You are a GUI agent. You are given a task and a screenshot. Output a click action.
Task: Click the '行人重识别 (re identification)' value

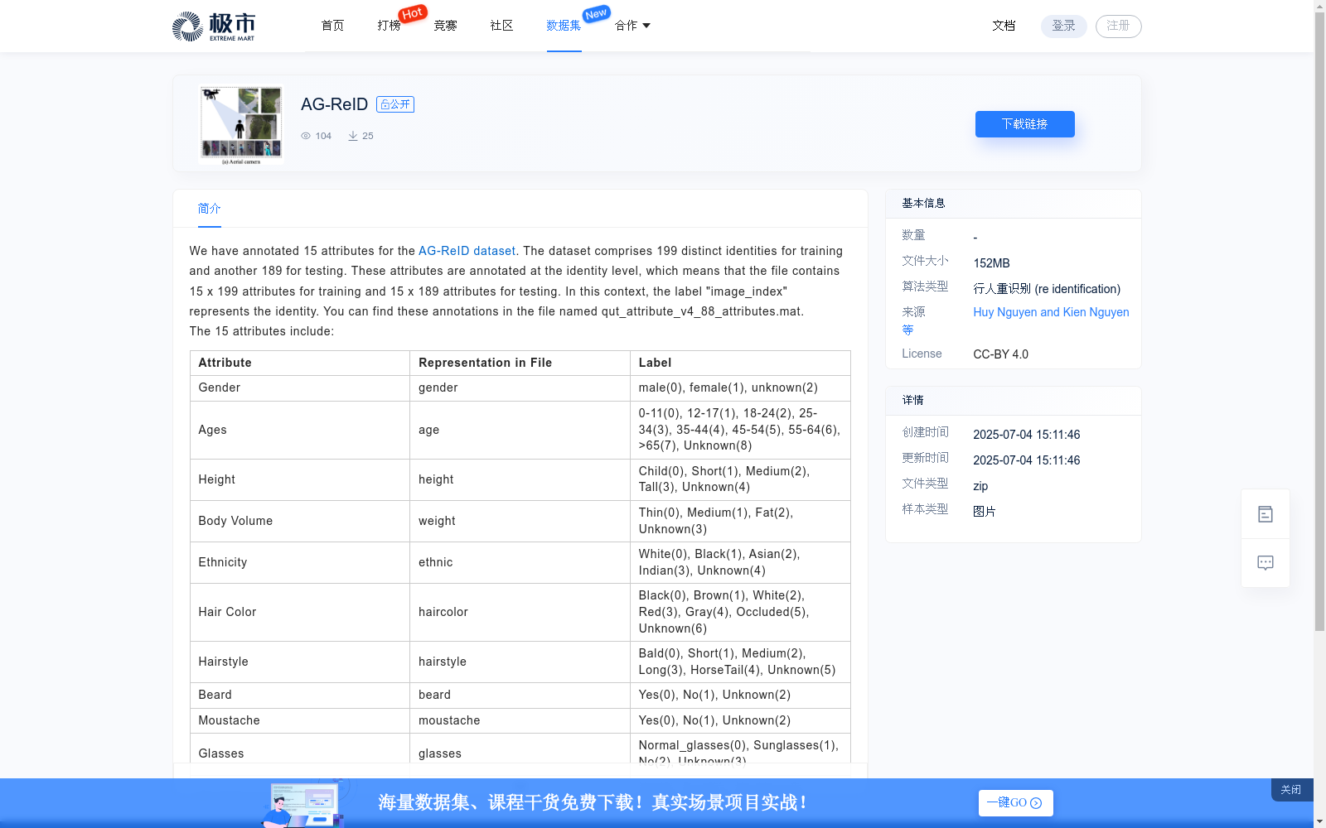(x=1047, y=289)
